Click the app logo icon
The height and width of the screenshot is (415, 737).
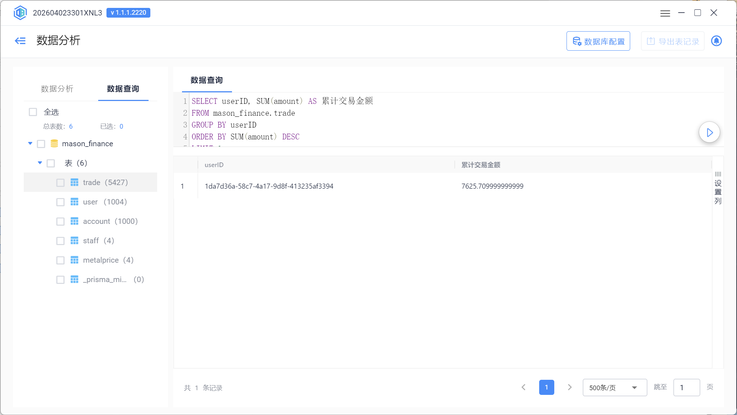(x=20, y=13)
